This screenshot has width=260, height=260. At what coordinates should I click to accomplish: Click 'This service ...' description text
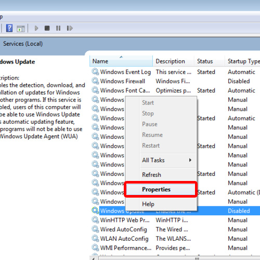[x=173, y=72]
